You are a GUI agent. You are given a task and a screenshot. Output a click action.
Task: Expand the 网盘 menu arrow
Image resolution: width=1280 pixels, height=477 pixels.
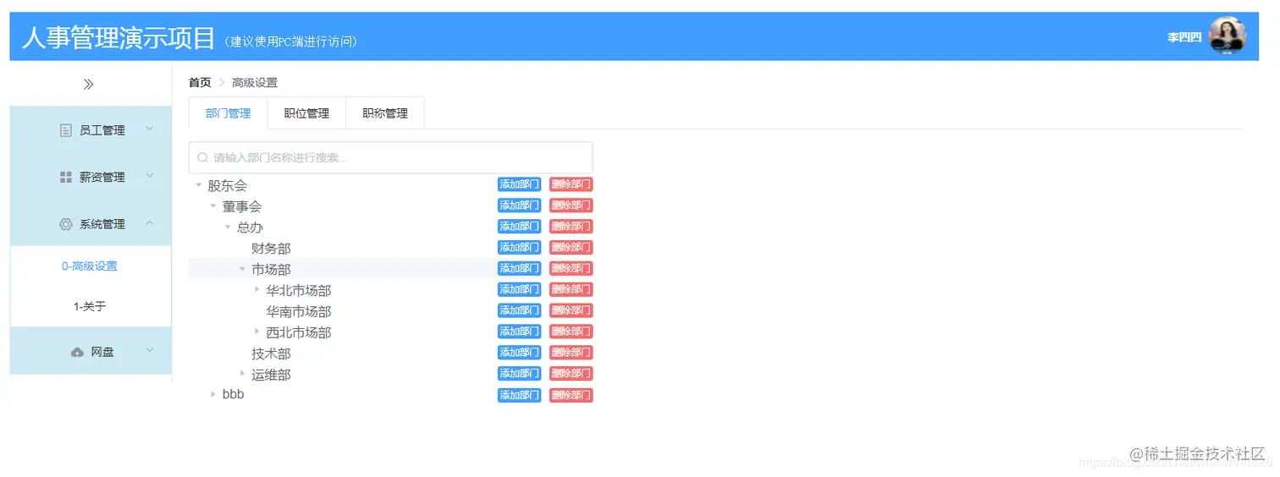point(150,350)
